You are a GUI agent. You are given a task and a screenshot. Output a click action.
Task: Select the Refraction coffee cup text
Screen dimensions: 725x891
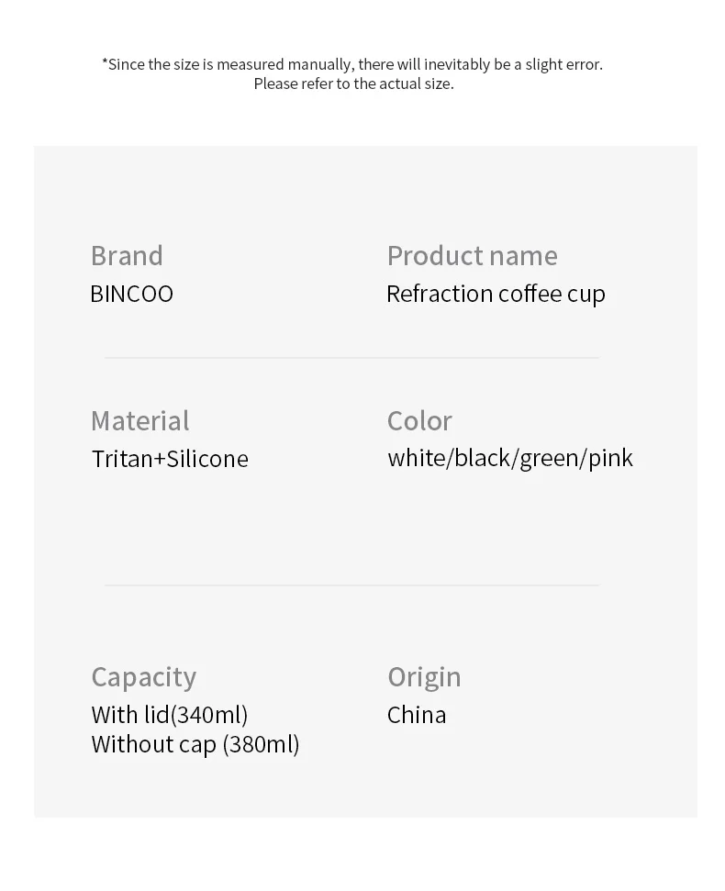(x=496, y=295)
